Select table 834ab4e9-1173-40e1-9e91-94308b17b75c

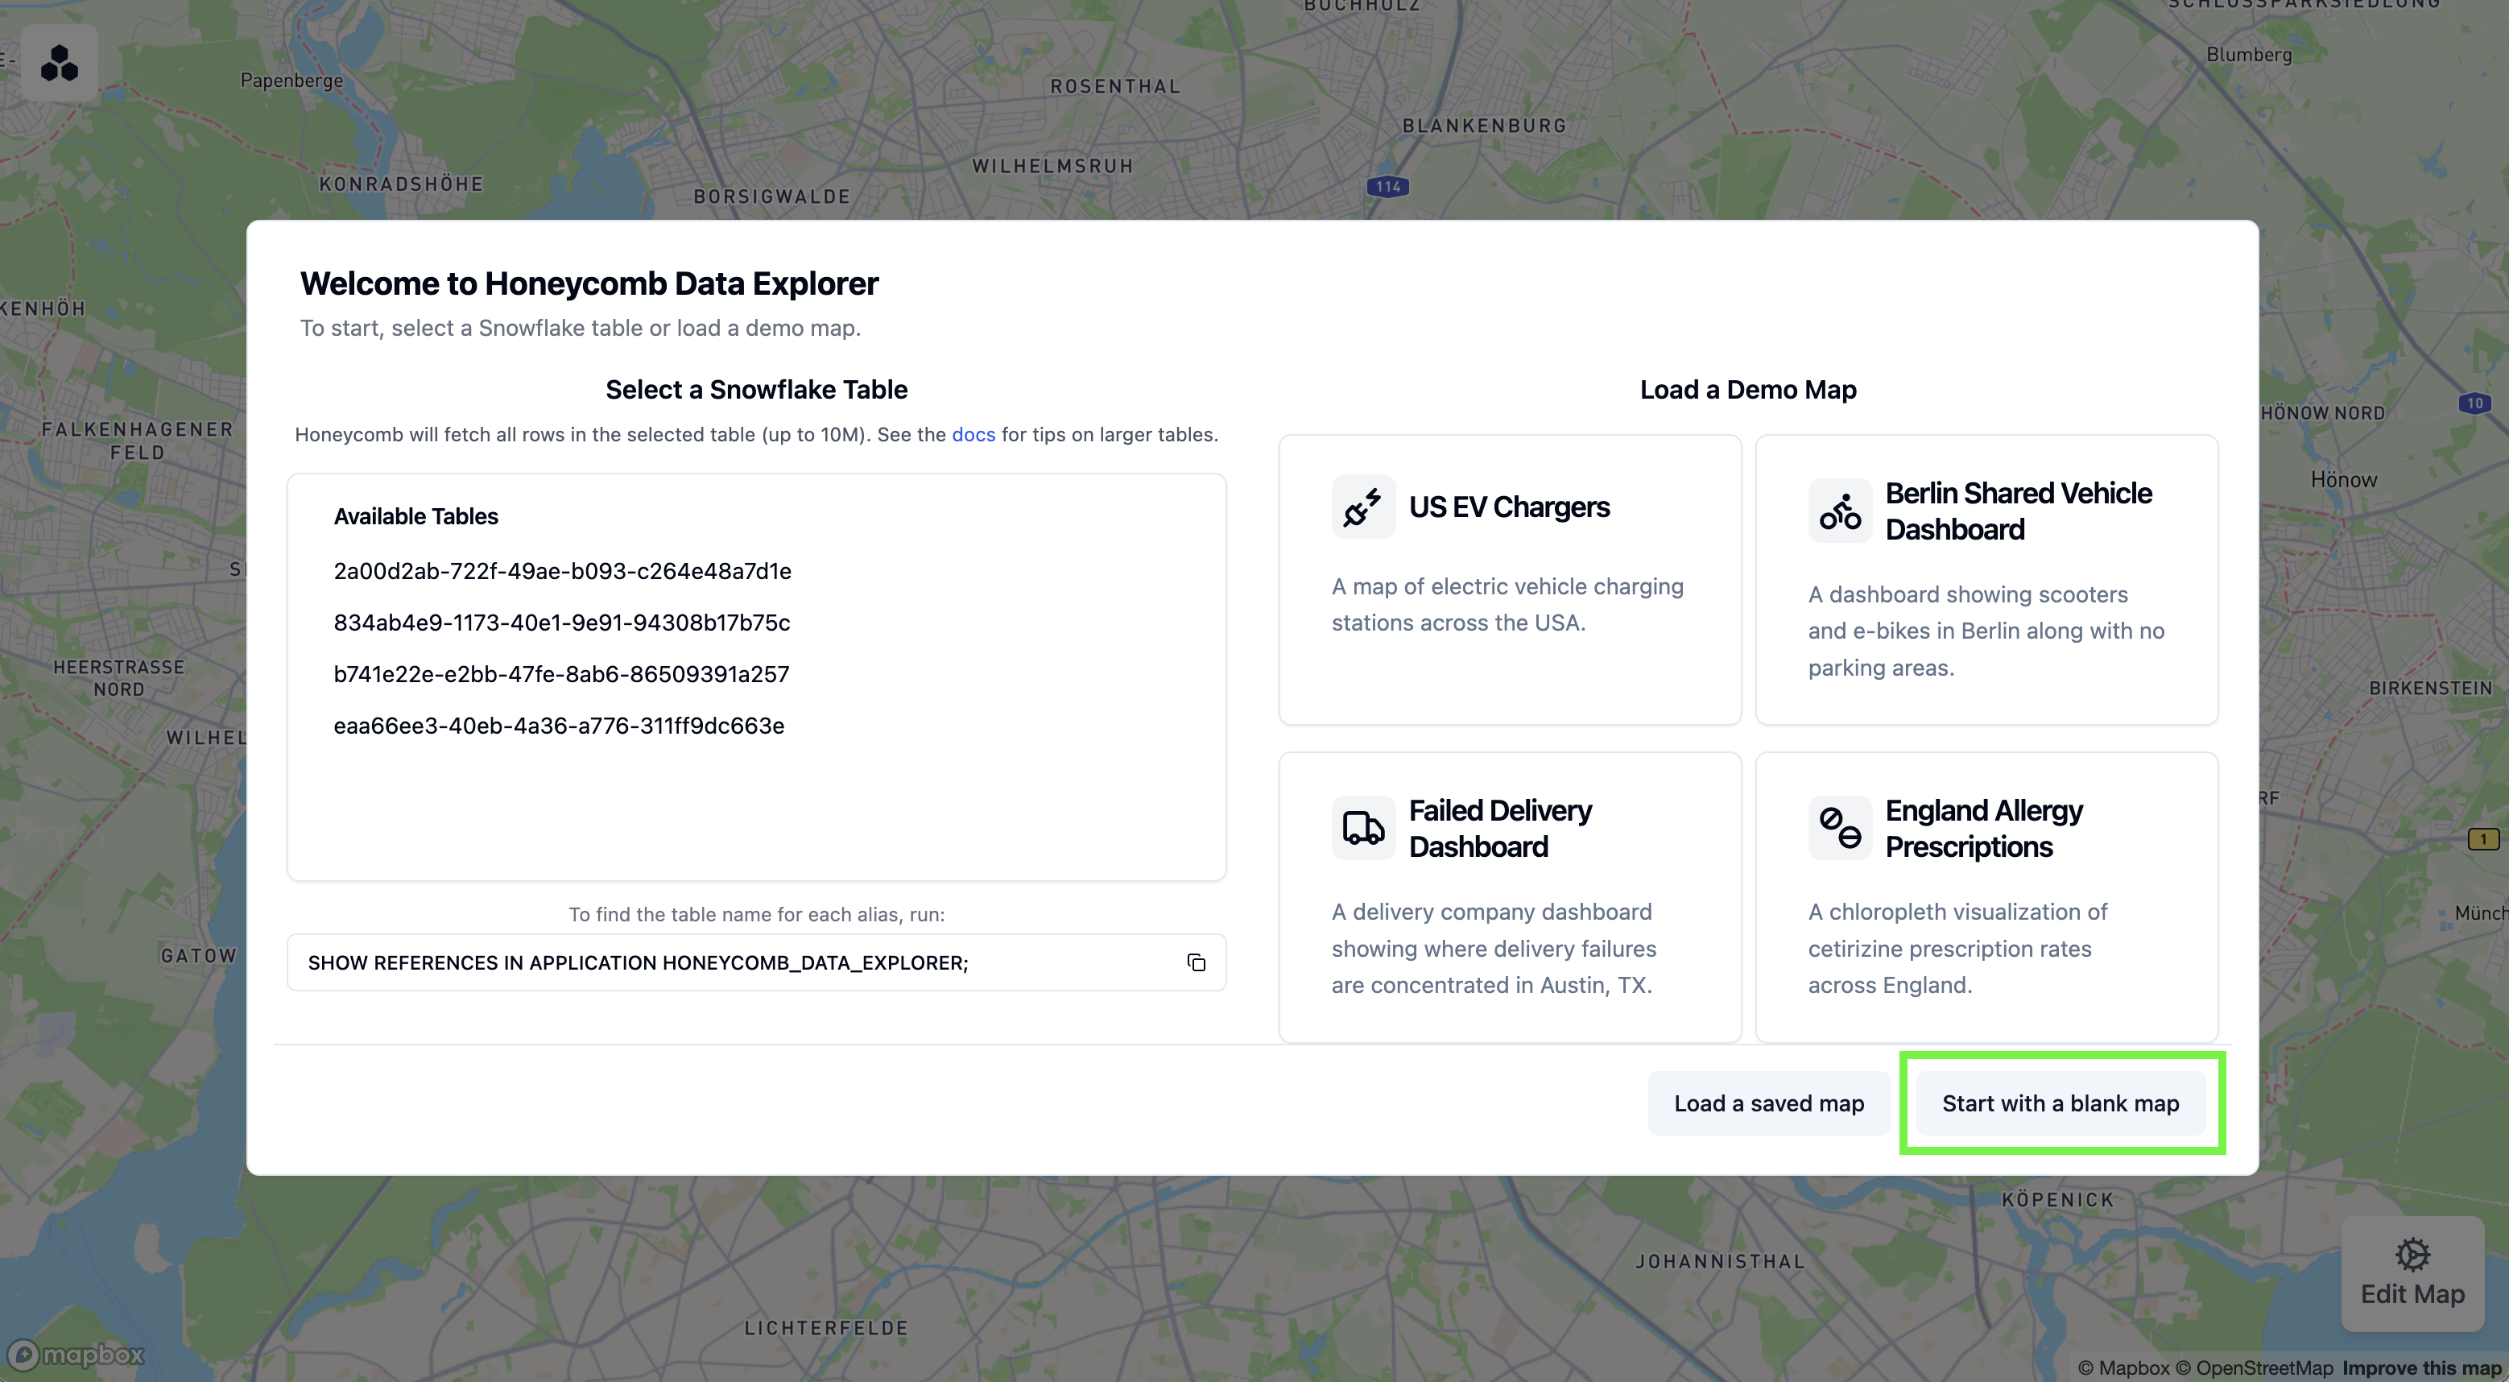[562, 623]
